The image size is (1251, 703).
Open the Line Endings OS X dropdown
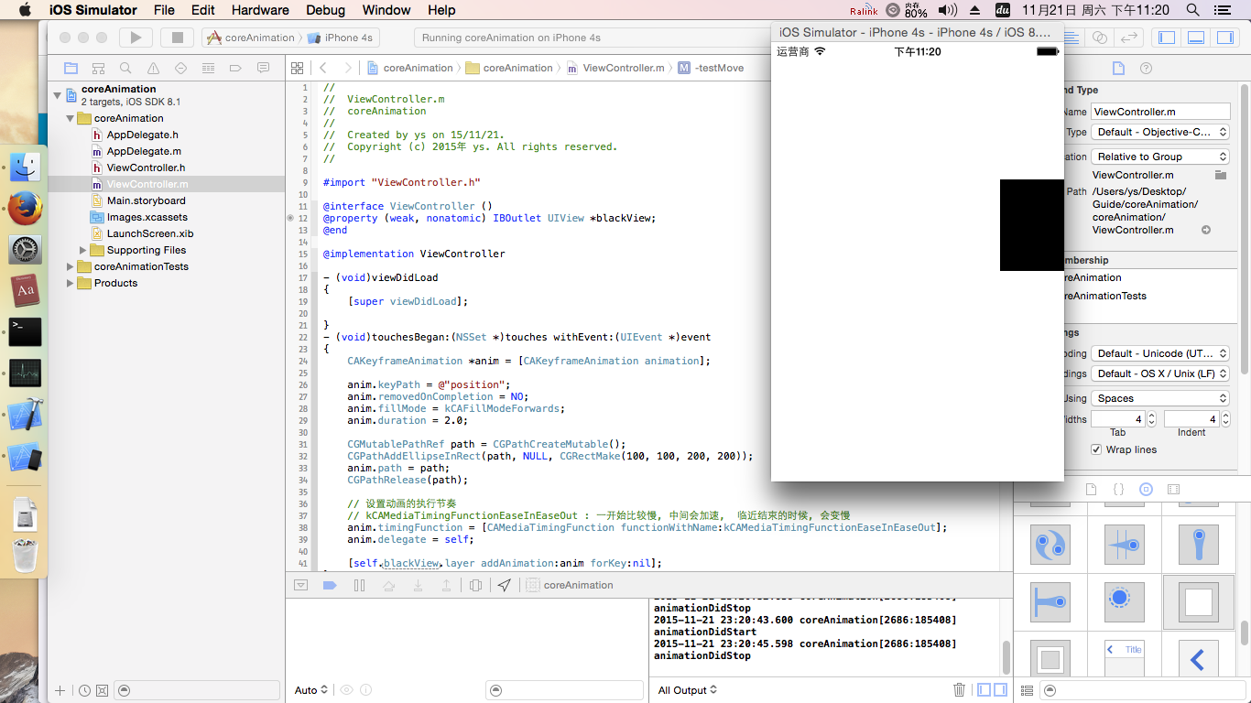(x=1160, y=373)
